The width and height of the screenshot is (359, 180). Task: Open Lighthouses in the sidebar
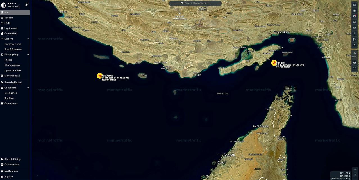click(15, 28)
